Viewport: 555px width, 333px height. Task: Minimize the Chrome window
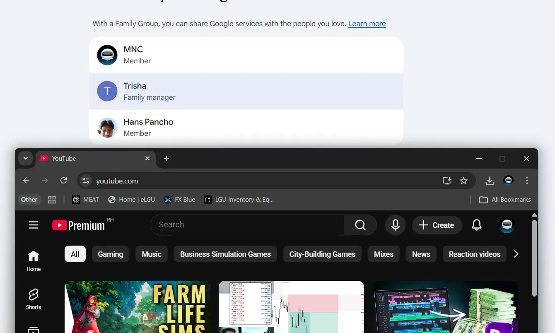click(x=479, y=158)
